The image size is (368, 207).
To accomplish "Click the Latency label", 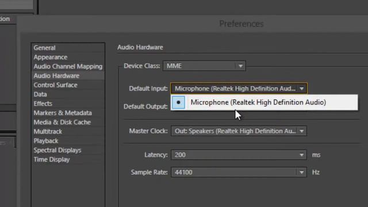I will pyautogui.click(x=156, y=155).
